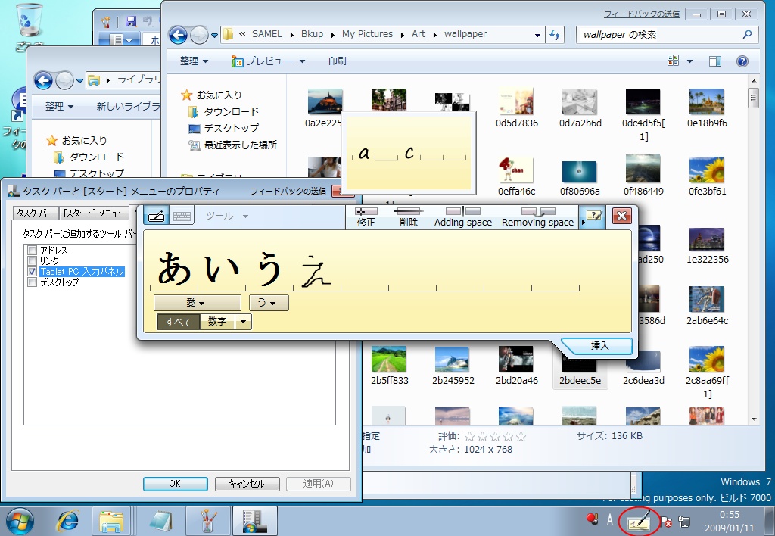Click the 挿入 insert button
Image resolution: width=775 pixels, height=536 pixels.
click(599, 346)
